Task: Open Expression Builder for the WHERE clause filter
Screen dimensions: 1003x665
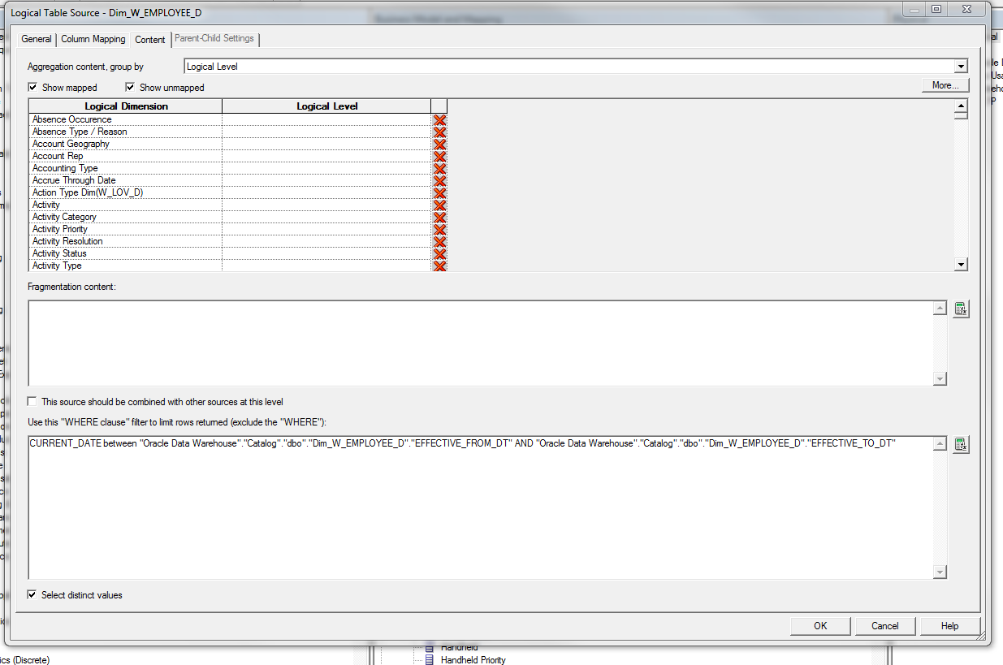Action: [x=961, y=444]
